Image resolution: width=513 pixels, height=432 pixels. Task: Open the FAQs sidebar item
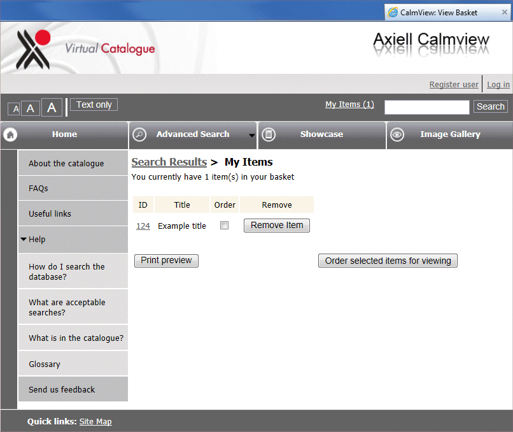[73, 189]
